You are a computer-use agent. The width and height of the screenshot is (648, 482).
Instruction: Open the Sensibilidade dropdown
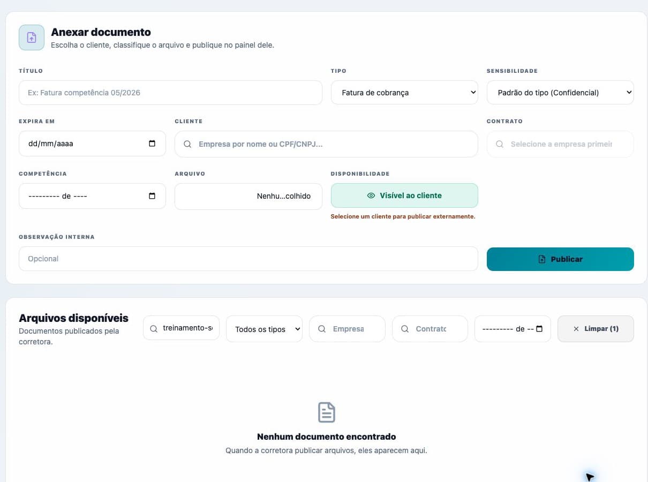click(560, 93)
